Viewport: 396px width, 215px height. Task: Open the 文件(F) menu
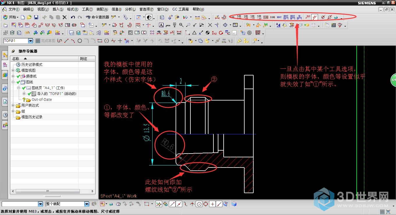click(14, 9)
